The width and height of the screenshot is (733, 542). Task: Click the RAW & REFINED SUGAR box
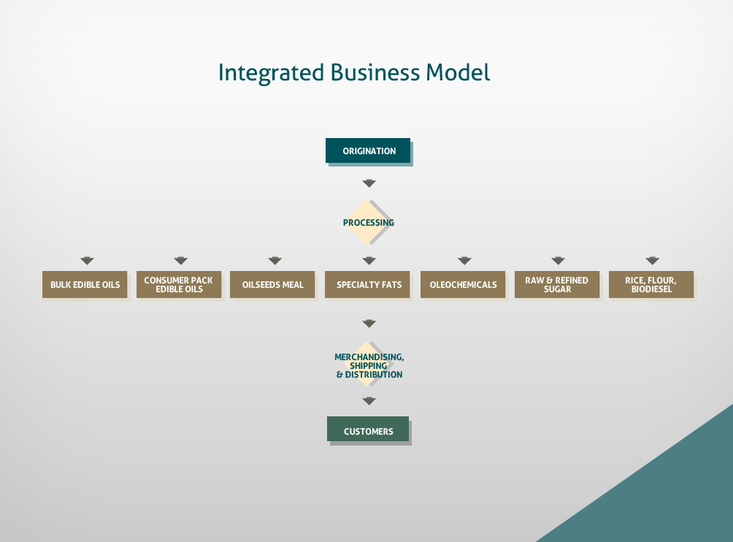(x=557, y=284)
